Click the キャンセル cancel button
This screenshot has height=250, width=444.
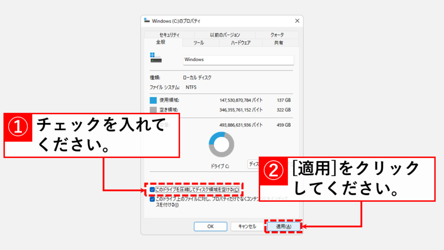[247, 227]
